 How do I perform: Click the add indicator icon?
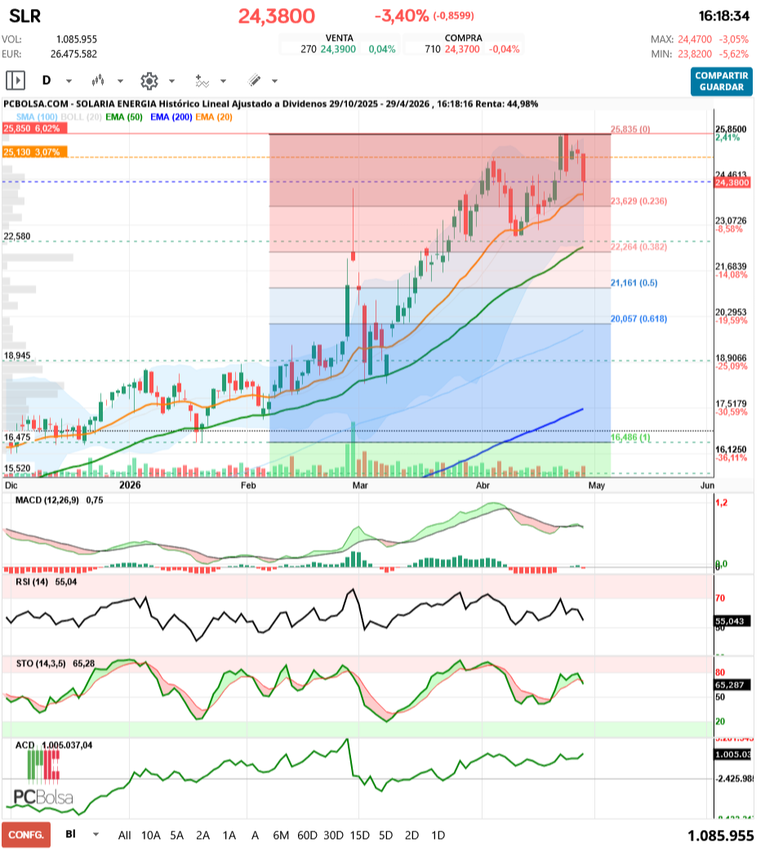point(202,81)
